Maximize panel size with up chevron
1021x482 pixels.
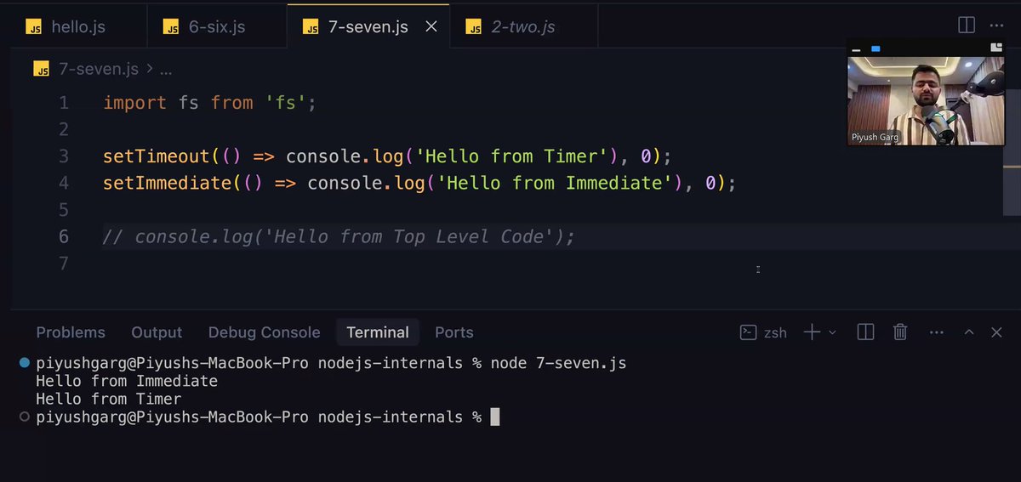(x=969, y=332)
